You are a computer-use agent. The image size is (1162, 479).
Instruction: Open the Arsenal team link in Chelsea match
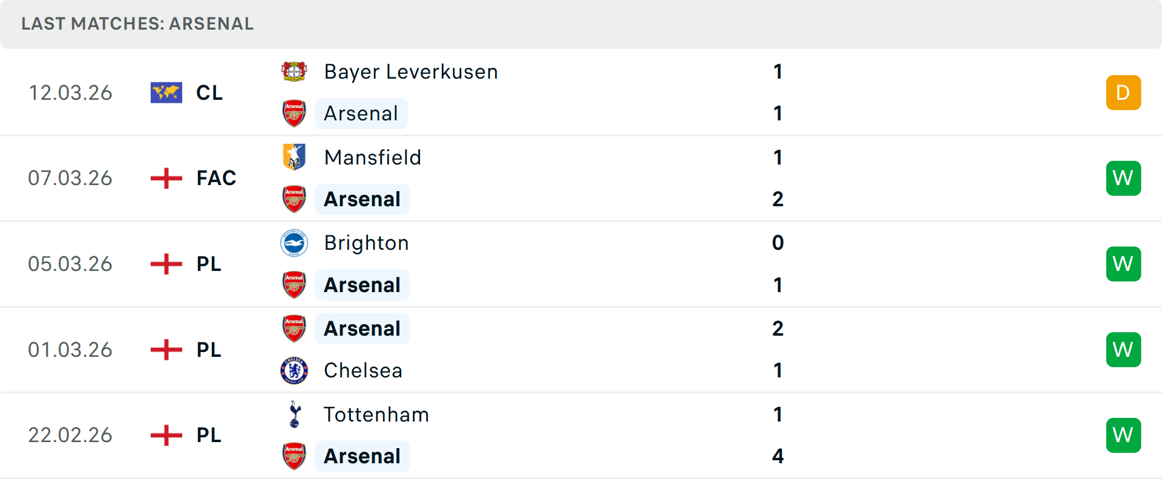pyautogui.click(x=362, y=328)
